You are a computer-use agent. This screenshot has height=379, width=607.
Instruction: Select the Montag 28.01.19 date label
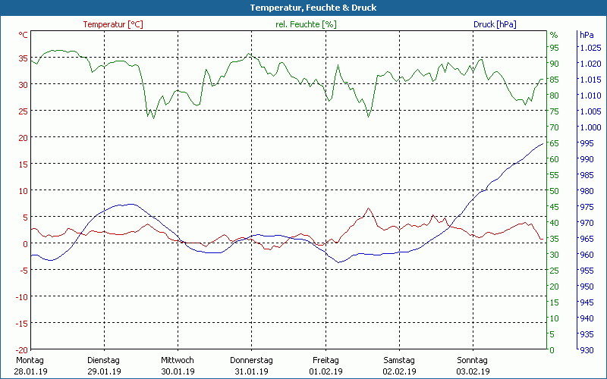tap(30, 366)
